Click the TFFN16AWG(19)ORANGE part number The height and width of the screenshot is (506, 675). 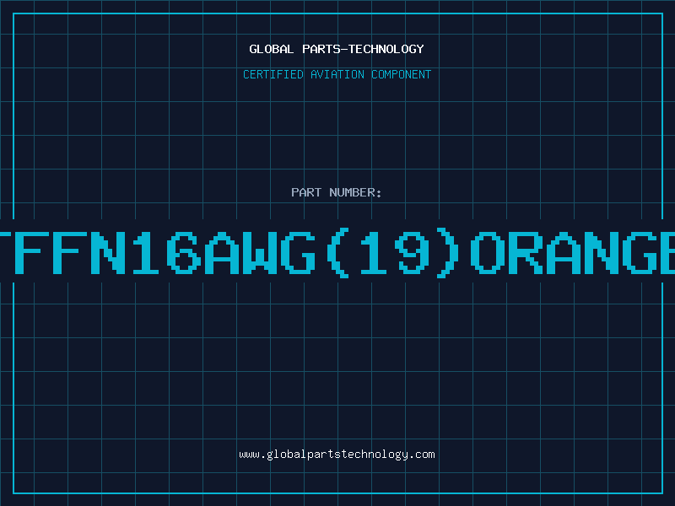(337, 253)
